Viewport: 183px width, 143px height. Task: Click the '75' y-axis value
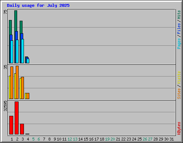5,12
